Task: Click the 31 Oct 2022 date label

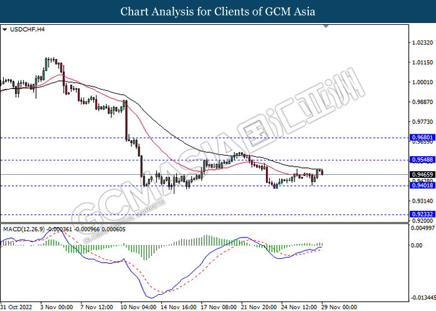Action: pos(16,307)
